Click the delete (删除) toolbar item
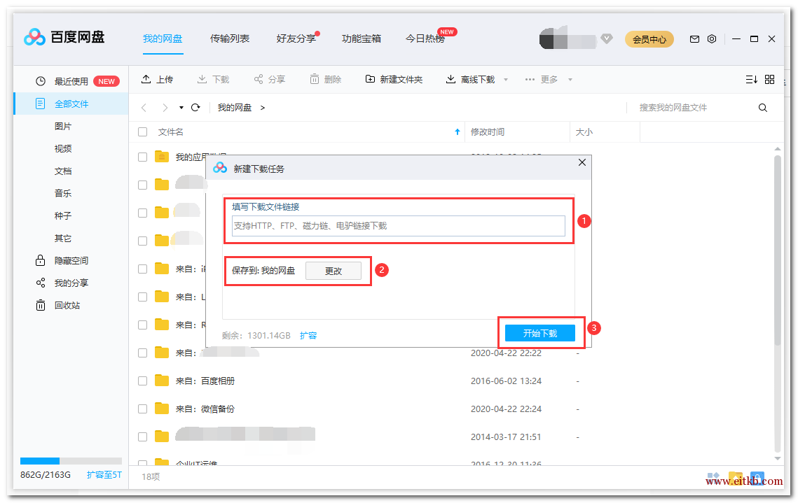Viewport: 798px width, 503px height. (x=326, y=79)
